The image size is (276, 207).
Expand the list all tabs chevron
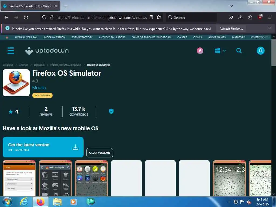click(x=231, y=6)
